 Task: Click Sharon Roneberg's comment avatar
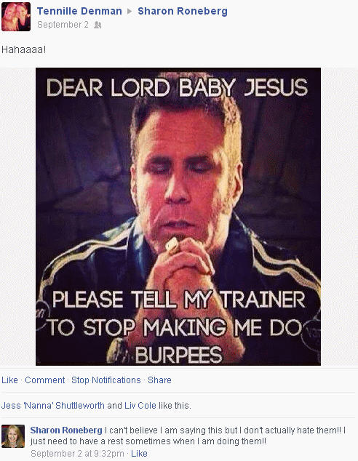(13, 436)
